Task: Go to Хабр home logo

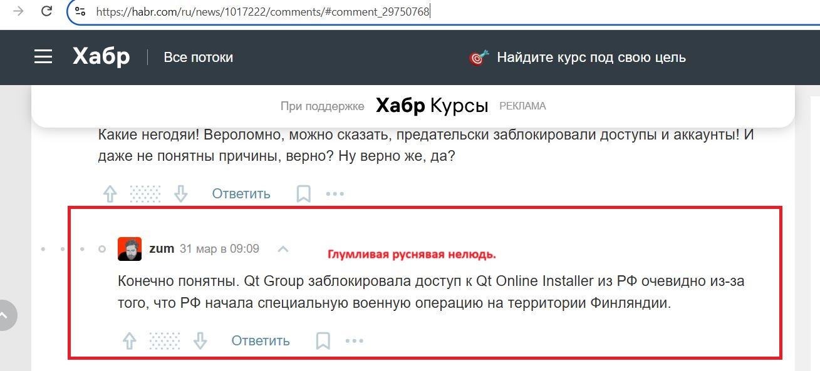Action: tap(101, 57)
